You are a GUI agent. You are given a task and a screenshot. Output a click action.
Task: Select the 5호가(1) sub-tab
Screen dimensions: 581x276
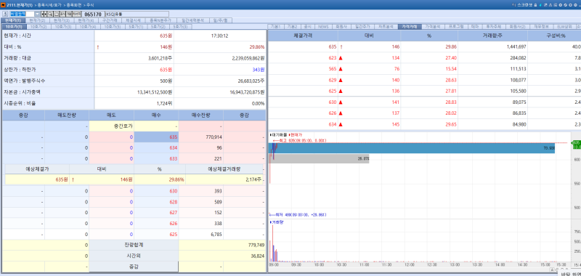[x=136, y=27]
